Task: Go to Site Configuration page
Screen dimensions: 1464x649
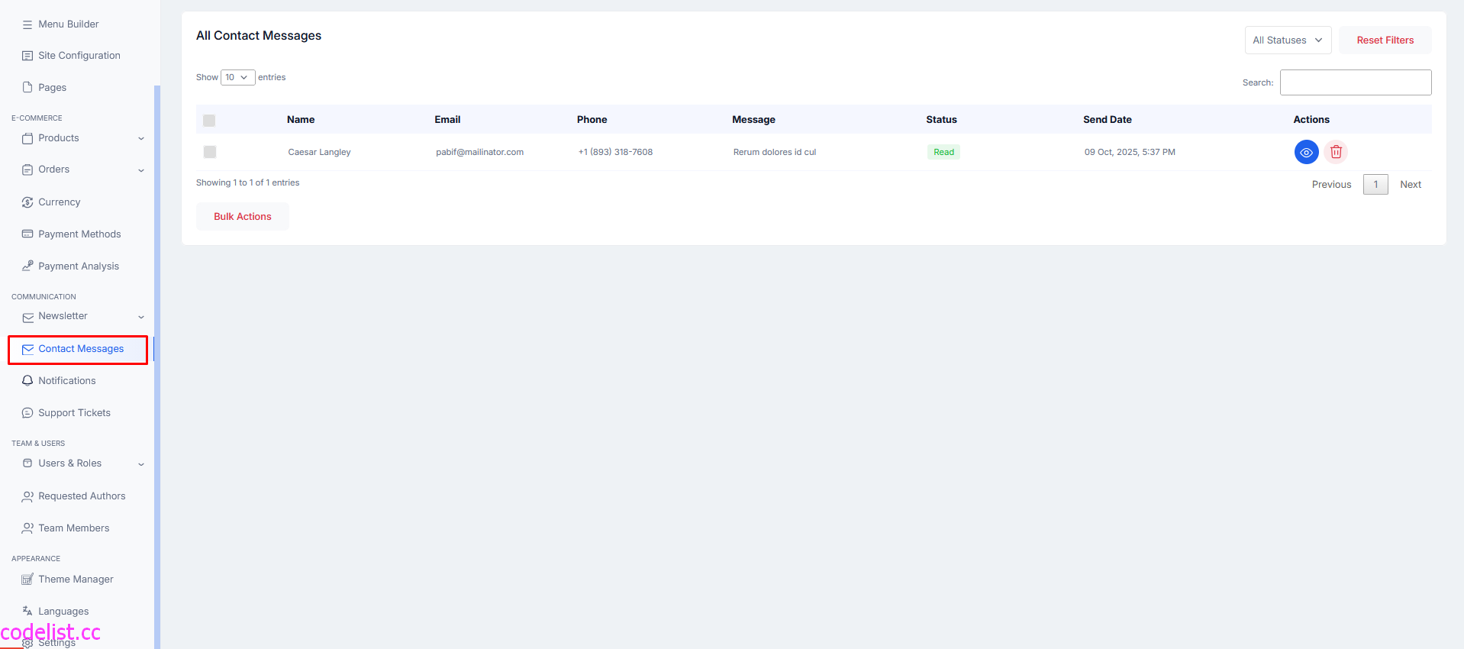Action: tap(79, 56)
